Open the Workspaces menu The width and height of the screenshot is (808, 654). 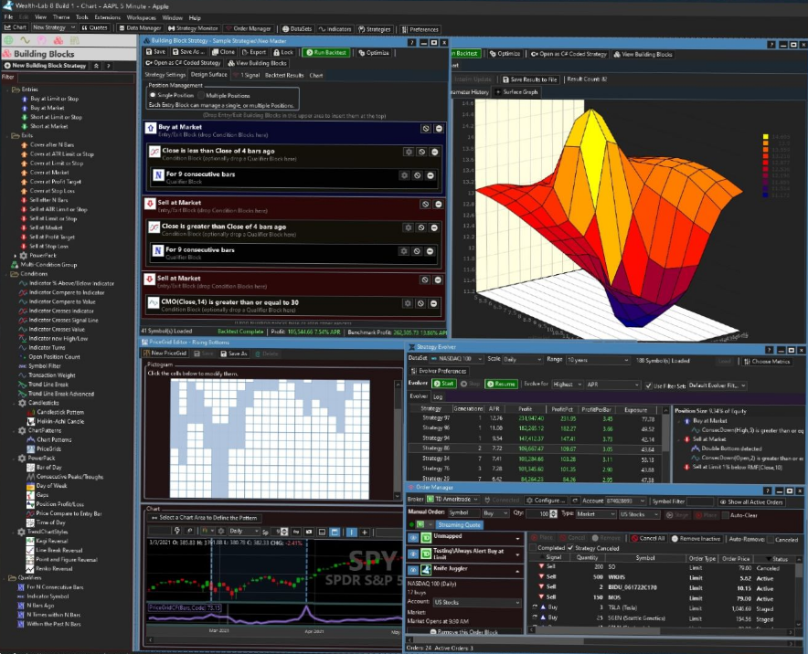point(141,17)
